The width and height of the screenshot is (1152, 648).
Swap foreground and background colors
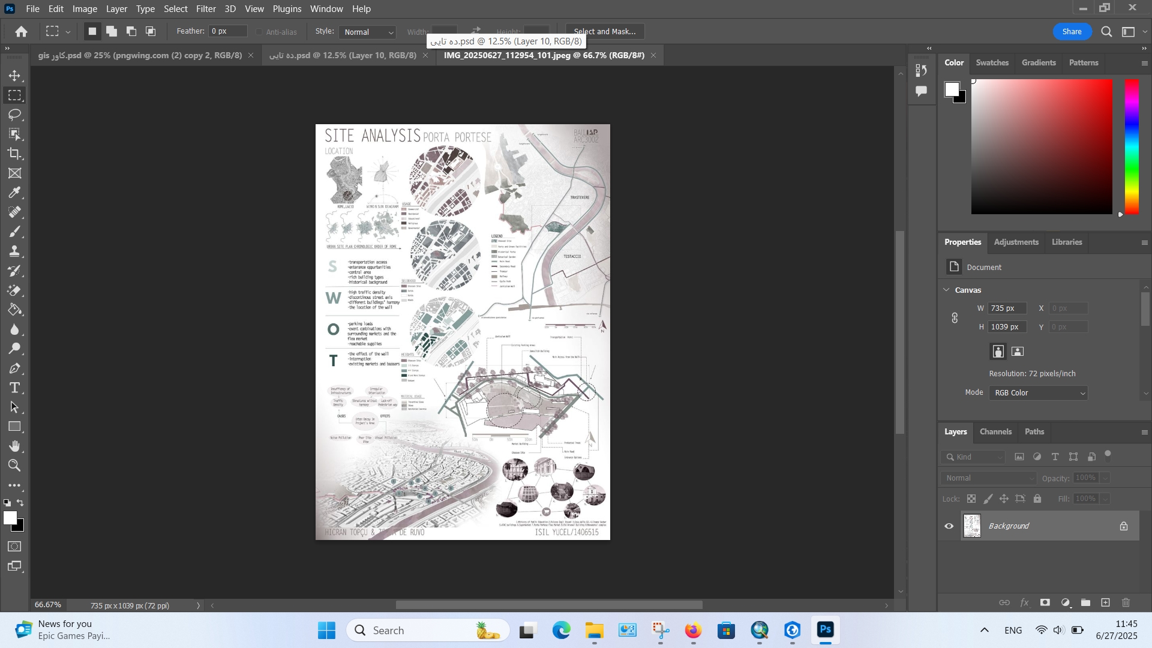[x=21, y=503]
